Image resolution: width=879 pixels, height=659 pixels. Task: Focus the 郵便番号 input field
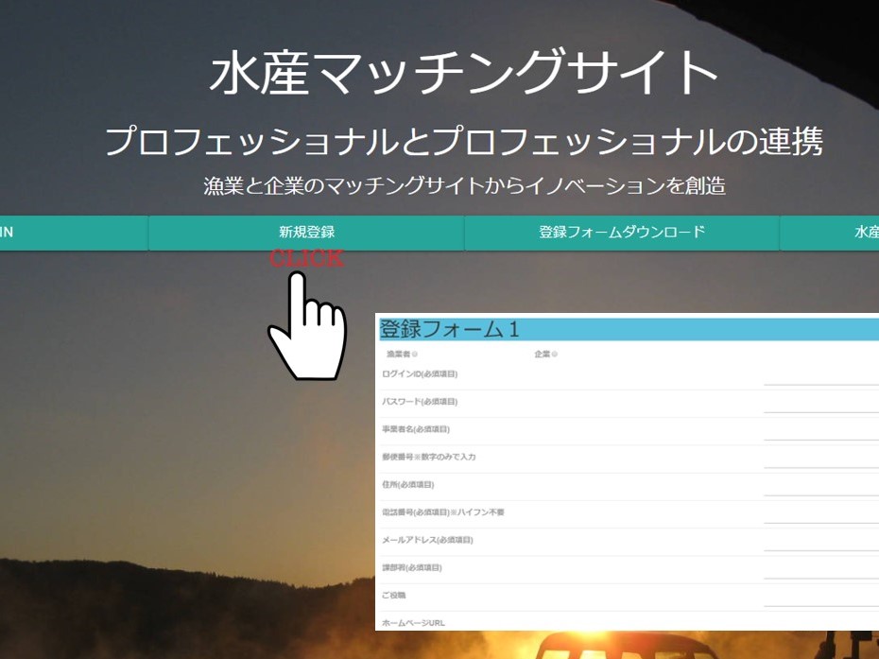820,458
